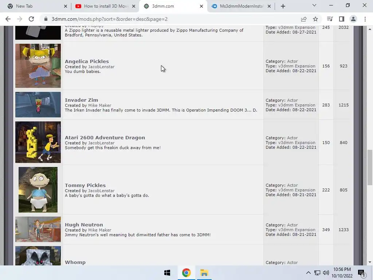The image size is (373, 280).
Task: Share this page via share icon
Action: click(x=304, y=19)
